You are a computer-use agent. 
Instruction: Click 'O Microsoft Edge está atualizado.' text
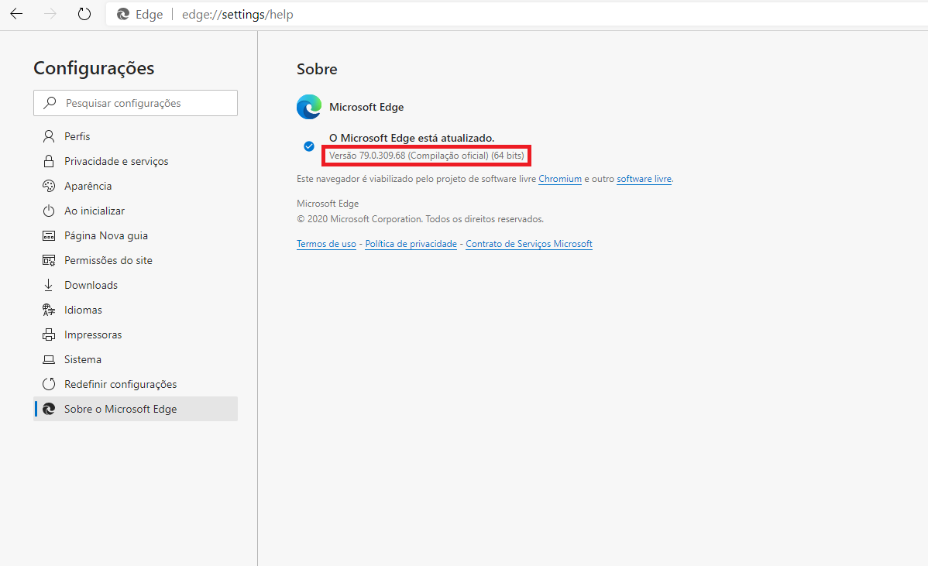(411, 138)
